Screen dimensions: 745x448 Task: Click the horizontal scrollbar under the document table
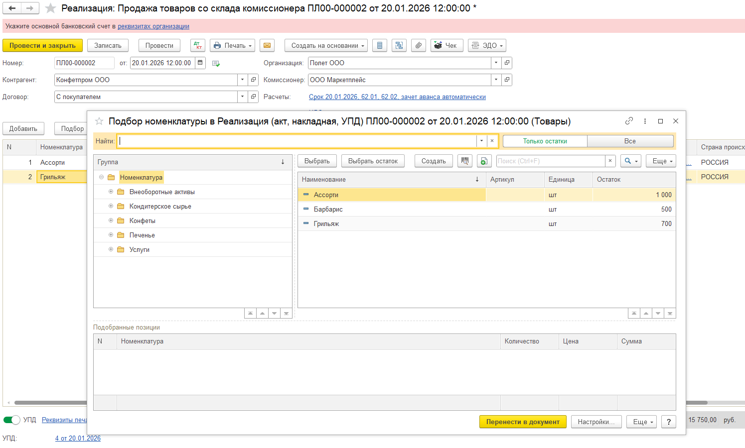pyautogui.click(x=50, y=402)
